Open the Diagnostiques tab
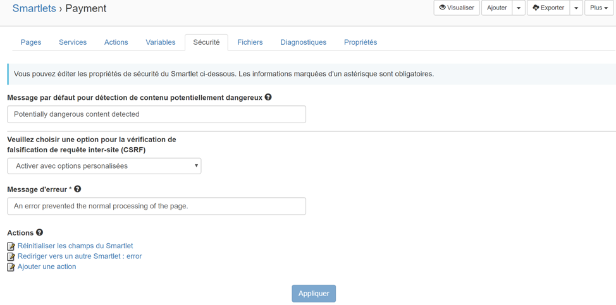 pyautogui.click(x=304, y=42)
